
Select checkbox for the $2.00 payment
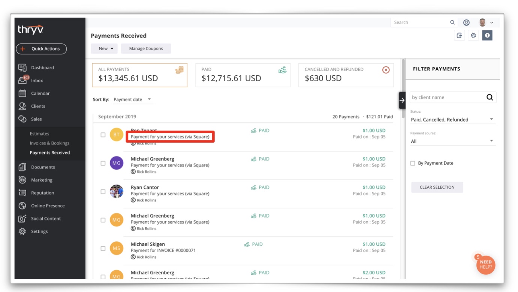pos(103,277)
